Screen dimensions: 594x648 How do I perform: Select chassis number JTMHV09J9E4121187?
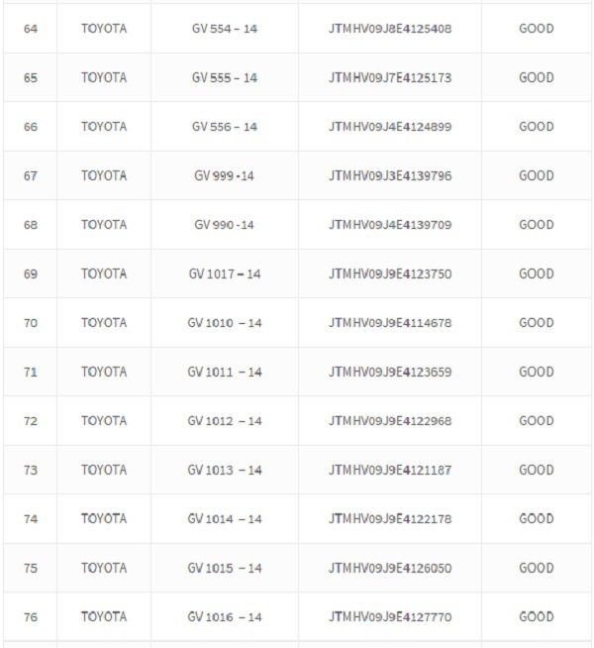[x=390, y=470]
